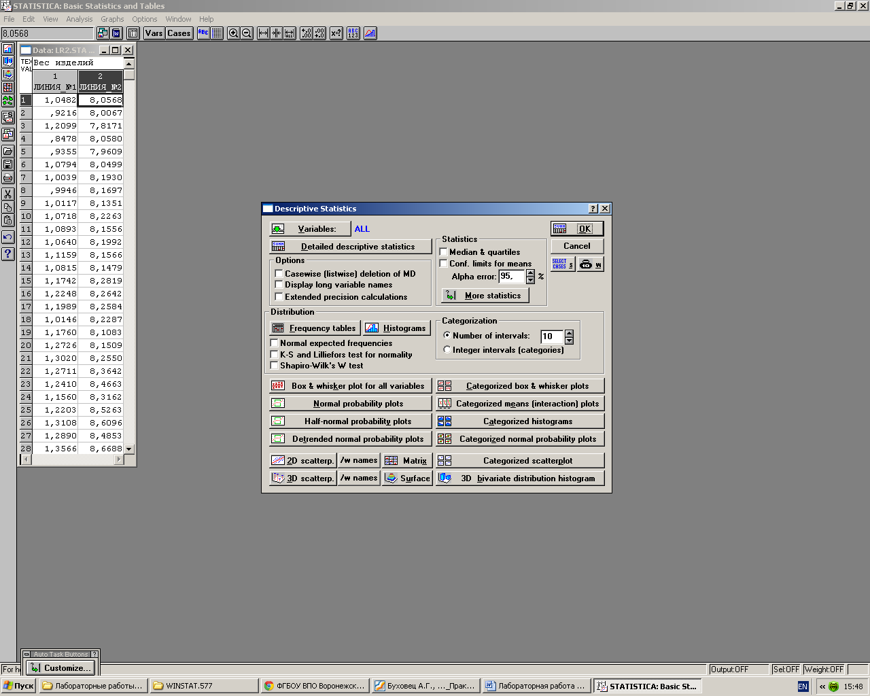Image resolution: width=870 pixels, height=696 pixels.
Task: Open the Options menu
Action: click(145, 19)
